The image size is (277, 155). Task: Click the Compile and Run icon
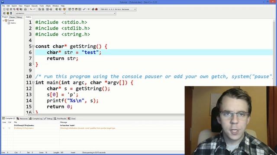point(76,9)
